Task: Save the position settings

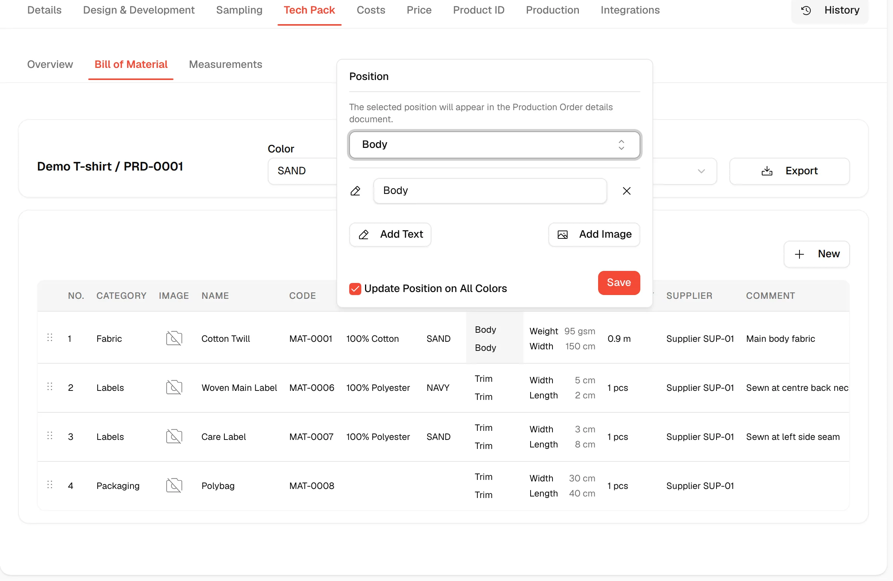Action: [x=619, y=283]
